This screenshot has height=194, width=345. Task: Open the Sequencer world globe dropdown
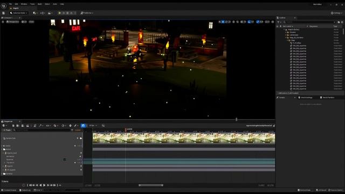[4, 126]
